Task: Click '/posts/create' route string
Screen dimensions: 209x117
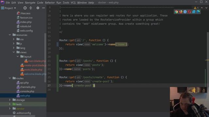Action: point(93,77)
